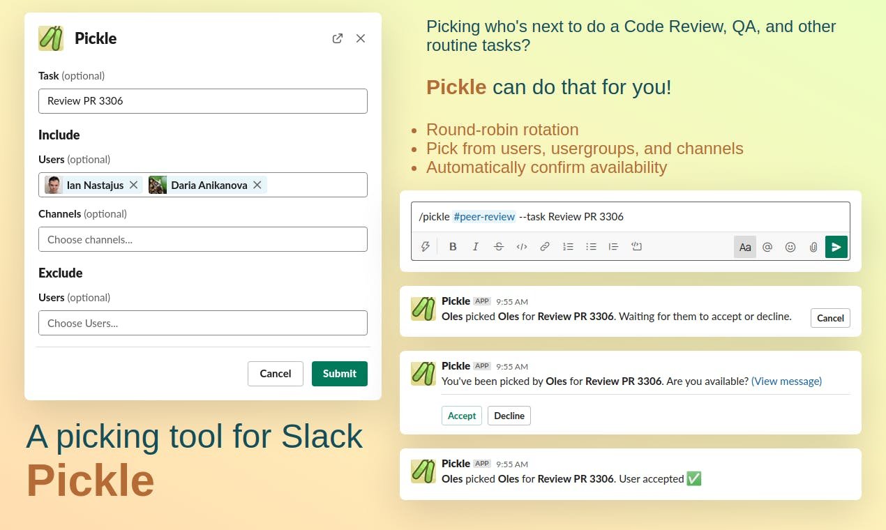Submit the Pickle form
Screen dimensions: 886x530
pyautogui.click(x=340, y=374)
